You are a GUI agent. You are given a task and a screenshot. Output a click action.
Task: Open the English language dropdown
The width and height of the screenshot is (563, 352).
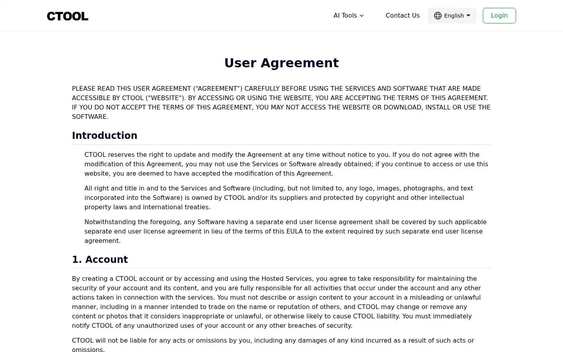point(452,16)
